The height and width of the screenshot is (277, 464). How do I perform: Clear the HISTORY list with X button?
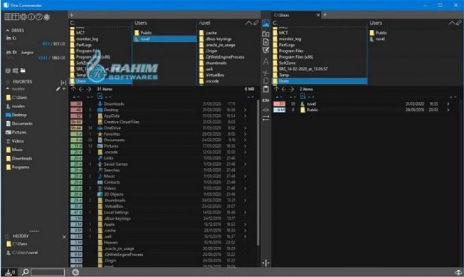[64, 237]
